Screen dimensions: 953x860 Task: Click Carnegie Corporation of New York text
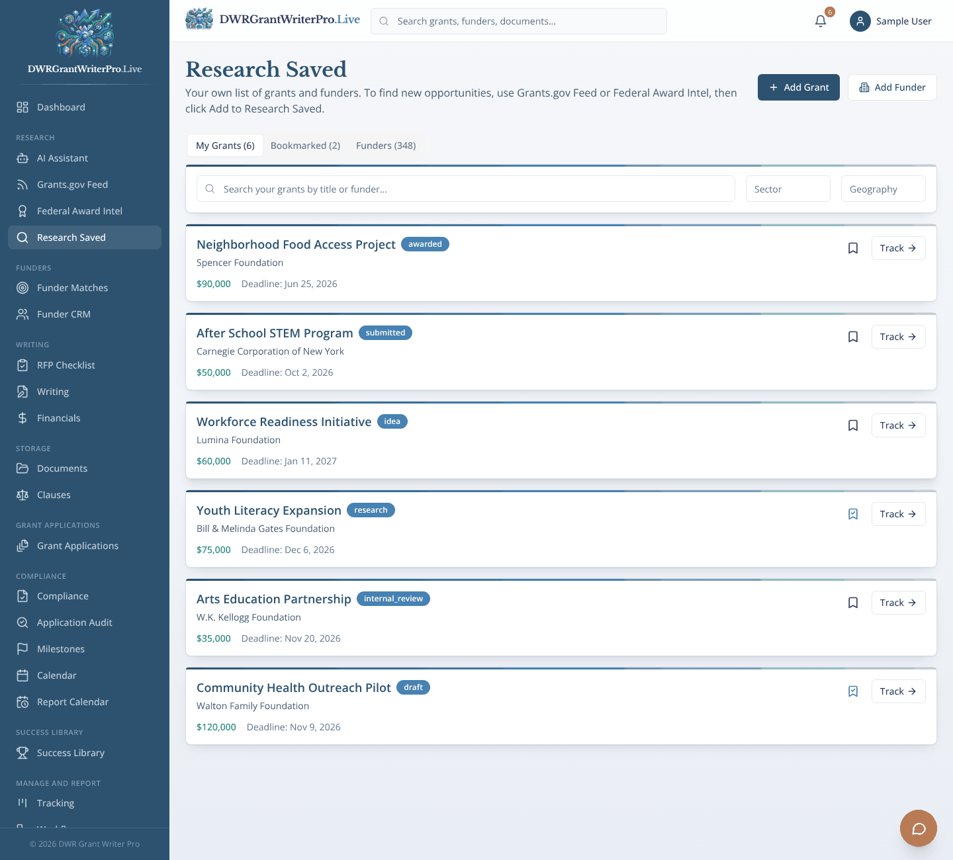click(x=270, y=351)
